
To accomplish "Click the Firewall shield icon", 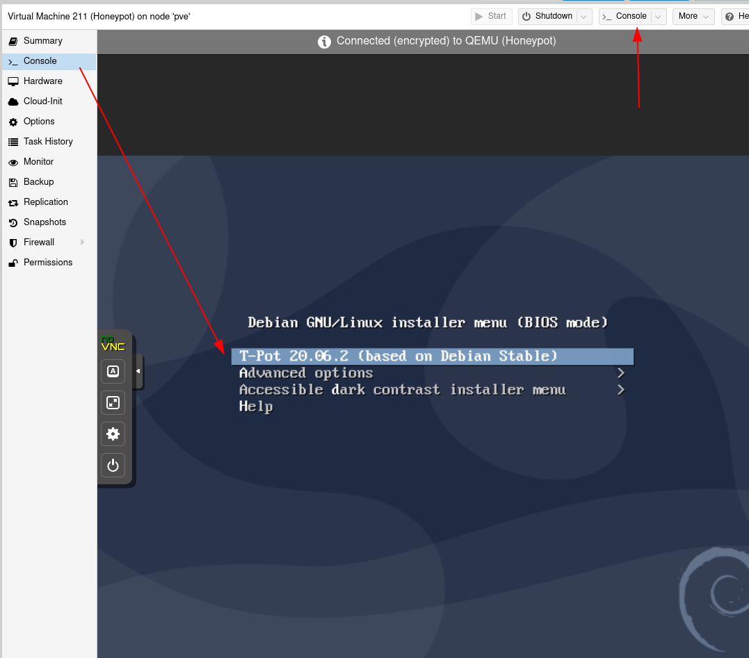I will pos(13,243).
